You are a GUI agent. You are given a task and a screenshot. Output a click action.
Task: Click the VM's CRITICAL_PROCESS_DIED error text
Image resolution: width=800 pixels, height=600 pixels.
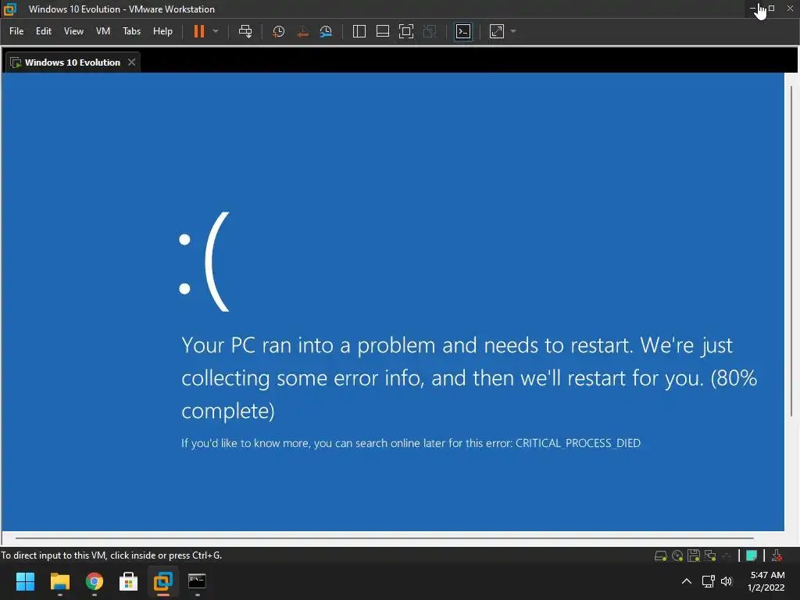coord(577,443)
